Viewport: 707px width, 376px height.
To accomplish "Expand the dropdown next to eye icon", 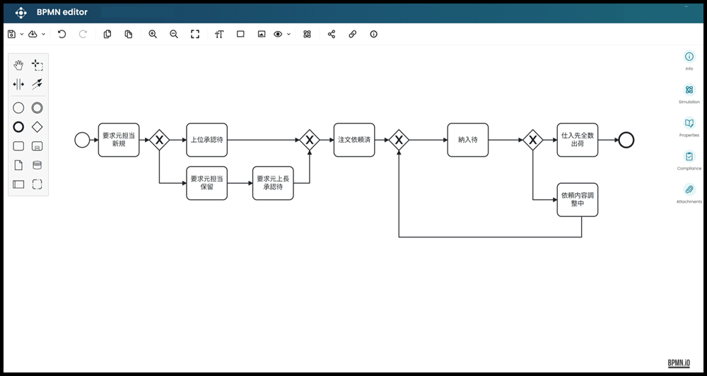I will (x=288, y=34).
